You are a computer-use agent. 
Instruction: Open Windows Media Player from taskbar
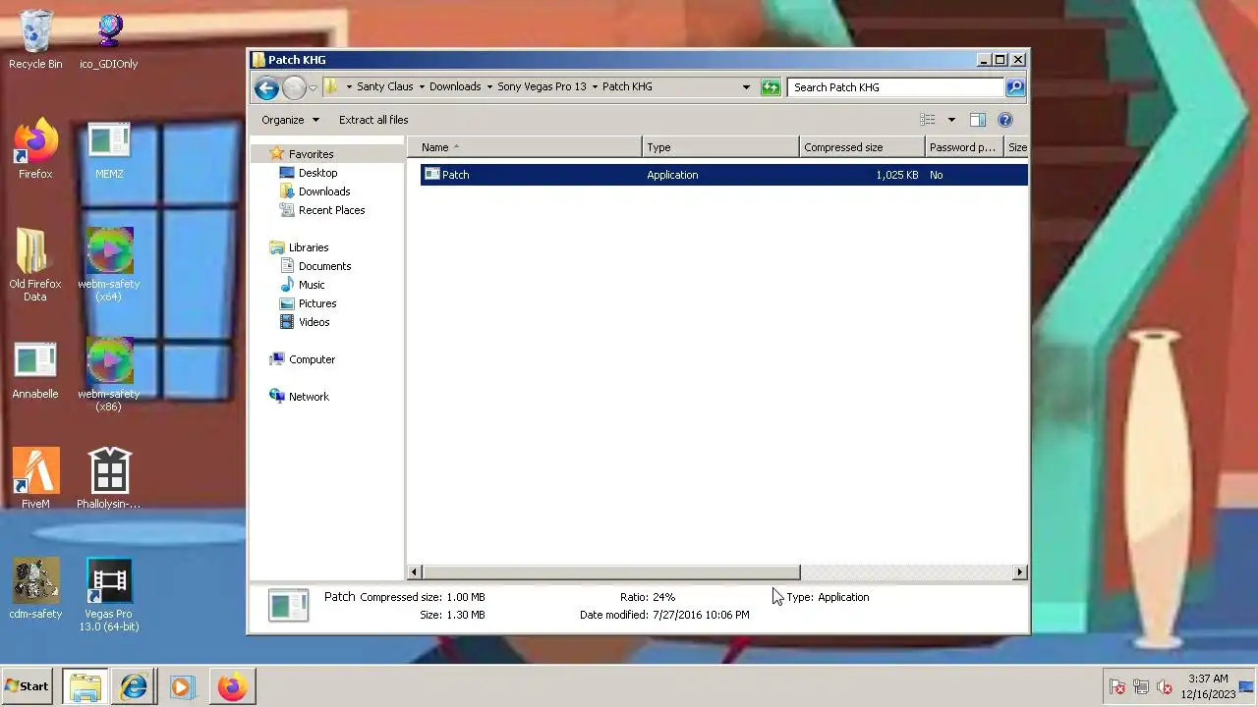(183, 687)
